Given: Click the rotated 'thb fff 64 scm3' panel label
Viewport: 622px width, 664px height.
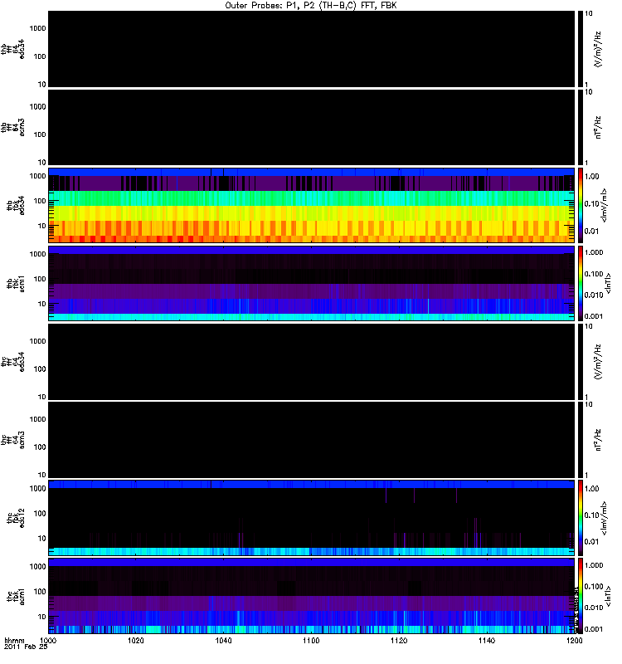Looking at the screenshot, I should tap(12, 128).
